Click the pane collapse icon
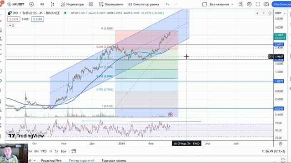 click(264, 13)
